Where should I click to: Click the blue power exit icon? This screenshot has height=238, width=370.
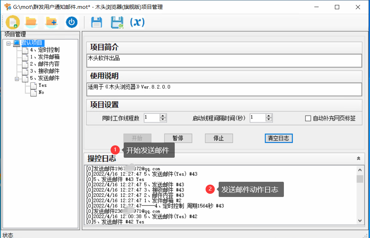[x=72, y=22]
